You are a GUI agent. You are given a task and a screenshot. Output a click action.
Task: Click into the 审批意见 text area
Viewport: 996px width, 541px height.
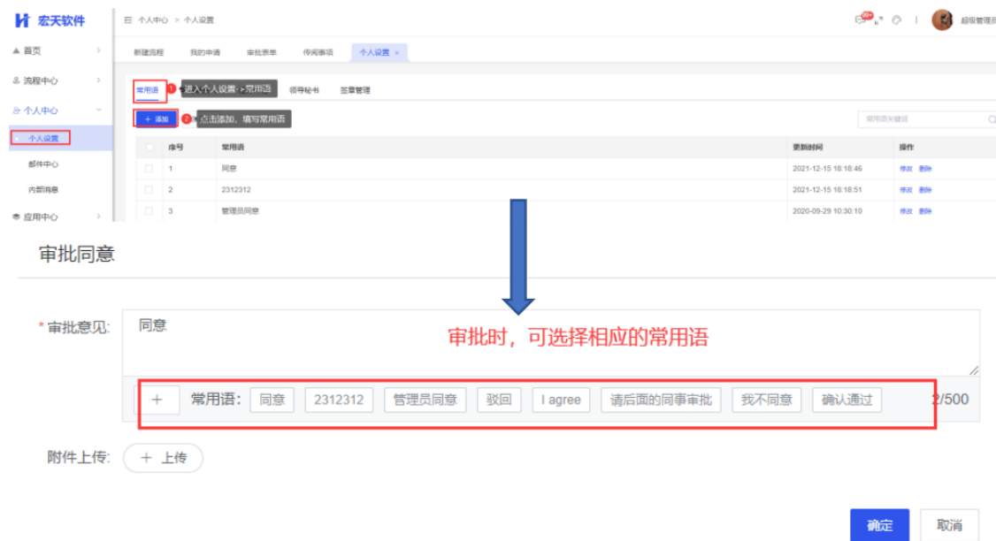pos(551,342)
